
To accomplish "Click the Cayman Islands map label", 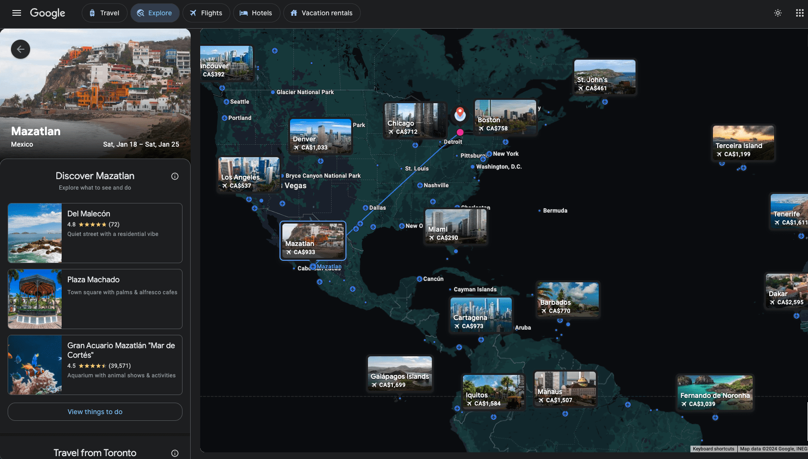I will pos(475,289).
